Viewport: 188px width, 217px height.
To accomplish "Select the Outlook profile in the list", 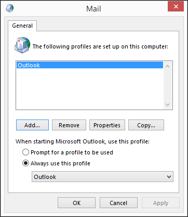I will pyautogui.click(x=90, y=65).
